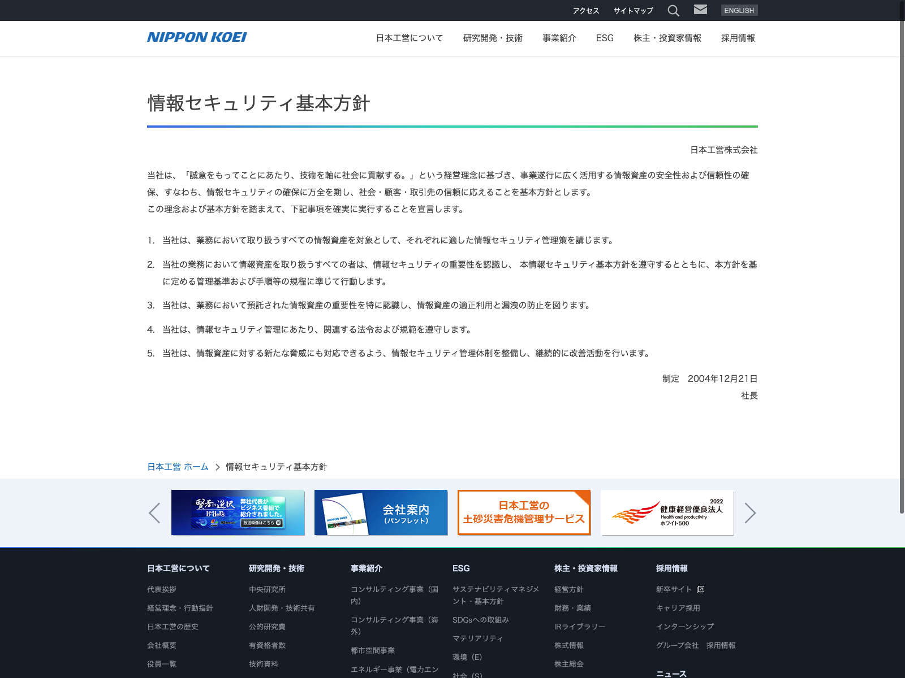905x678 pixels.
Task: Click the 健康経営優良法人 White 500 banner
Action: (667, 512)
